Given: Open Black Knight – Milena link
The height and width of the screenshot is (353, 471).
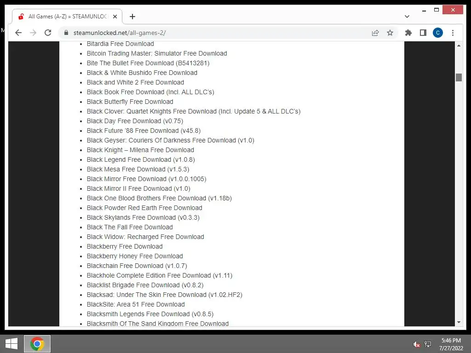Looking at the screenshot, I should pos(140,150).
